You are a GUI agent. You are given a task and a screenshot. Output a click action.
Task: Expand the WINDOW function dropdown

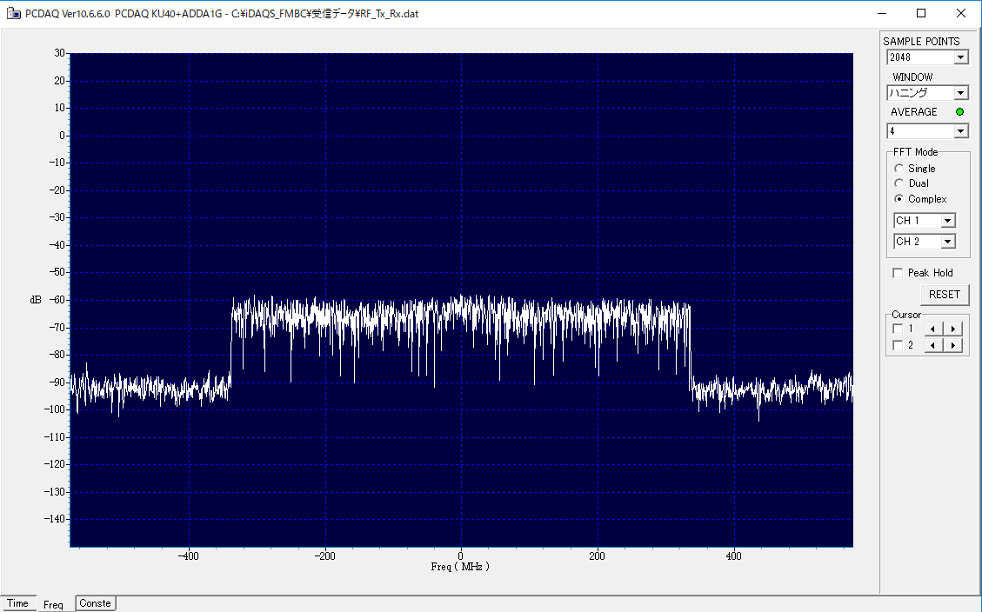pyautogui.click(x=927, y=93)
